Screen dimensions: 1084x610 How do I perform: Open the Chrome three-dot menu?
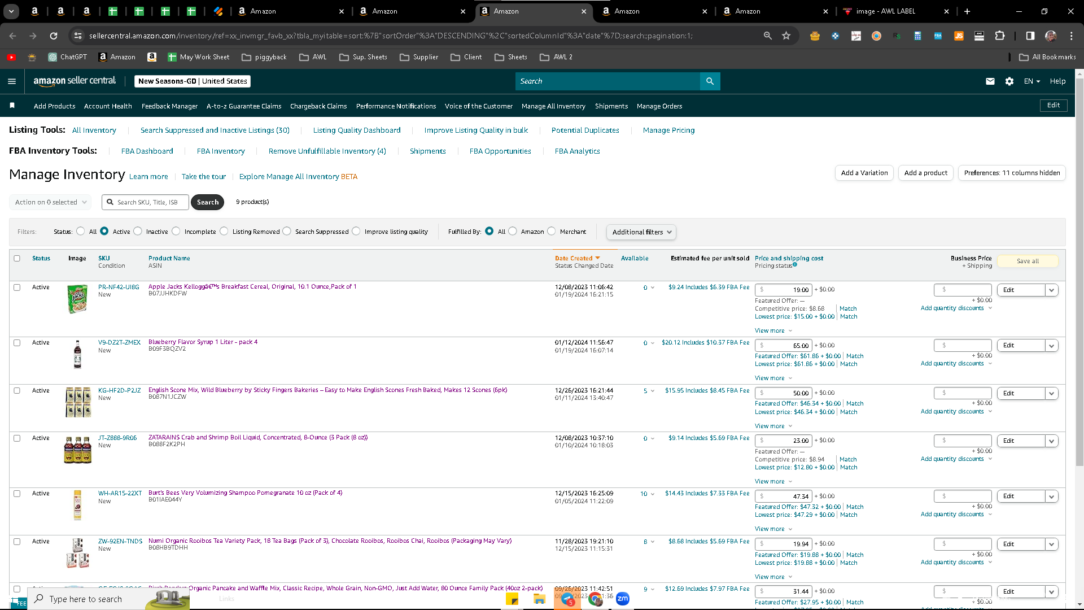coord(1071,36)
